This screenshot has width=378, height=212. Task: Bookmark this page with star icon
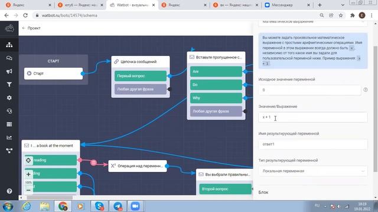point(341,15)
